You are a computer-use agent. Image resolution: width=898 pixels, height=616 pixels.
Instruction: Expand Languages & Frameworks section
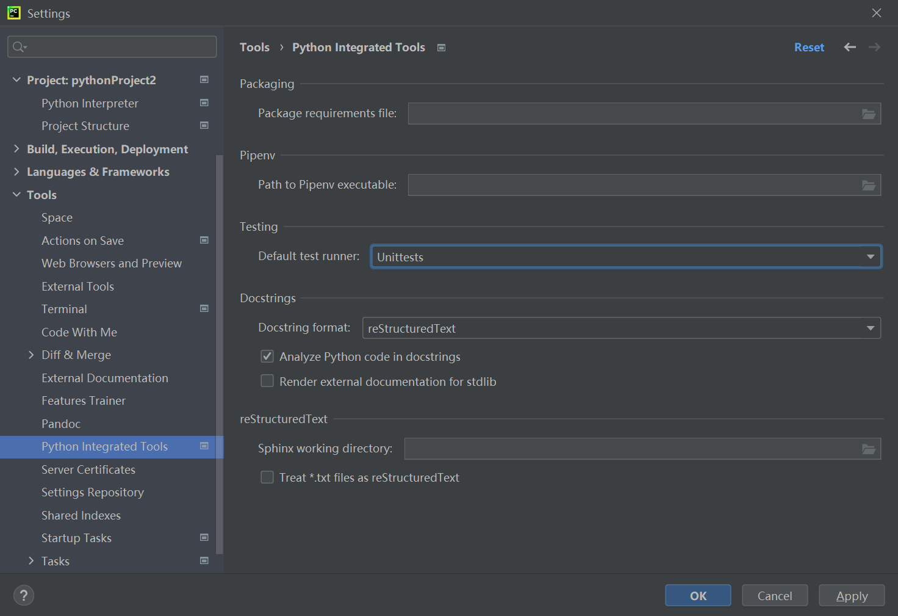16,172
